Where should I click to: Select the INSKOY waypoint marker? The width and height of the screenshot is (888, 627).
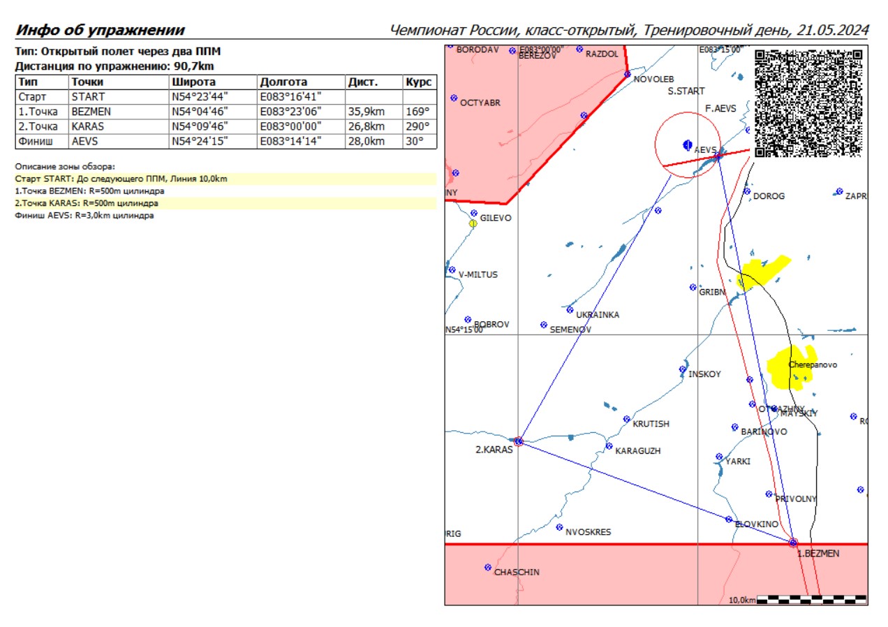click(x=682, y=369)
